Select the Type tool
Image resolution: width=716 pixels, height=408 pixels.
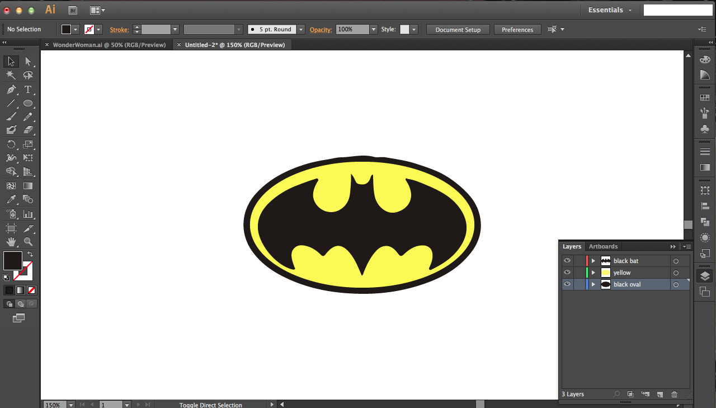pos(28,90)
